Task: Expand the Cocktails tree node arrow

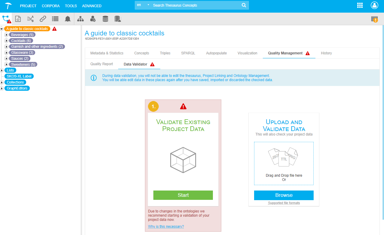Action: 6,41
